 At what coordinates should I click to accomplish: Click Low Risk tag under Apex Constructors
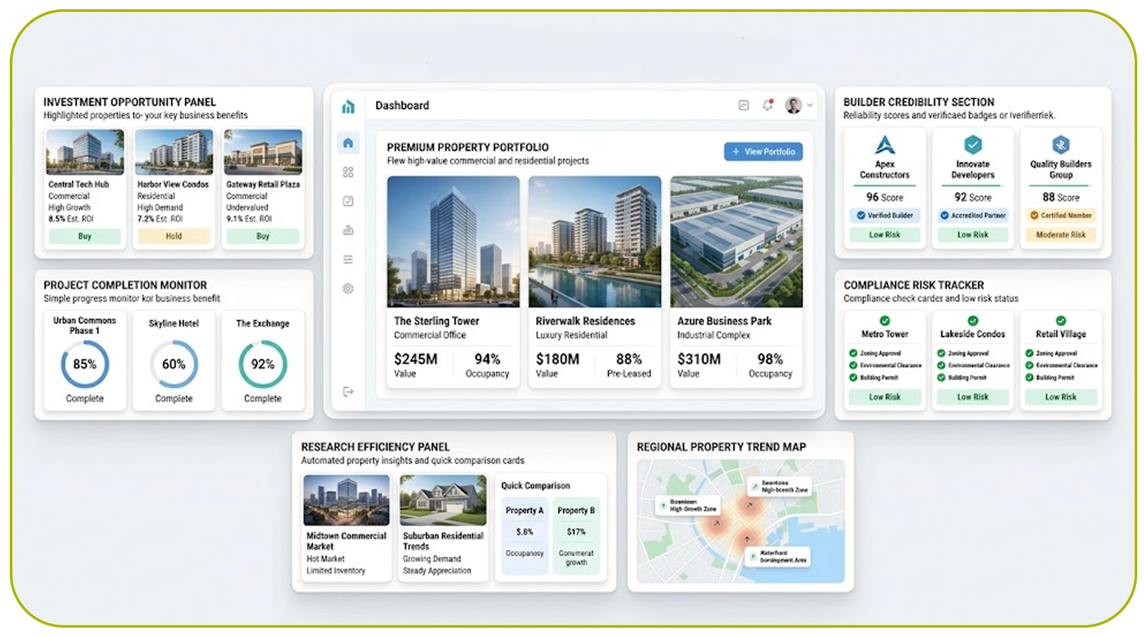point(885,235)
